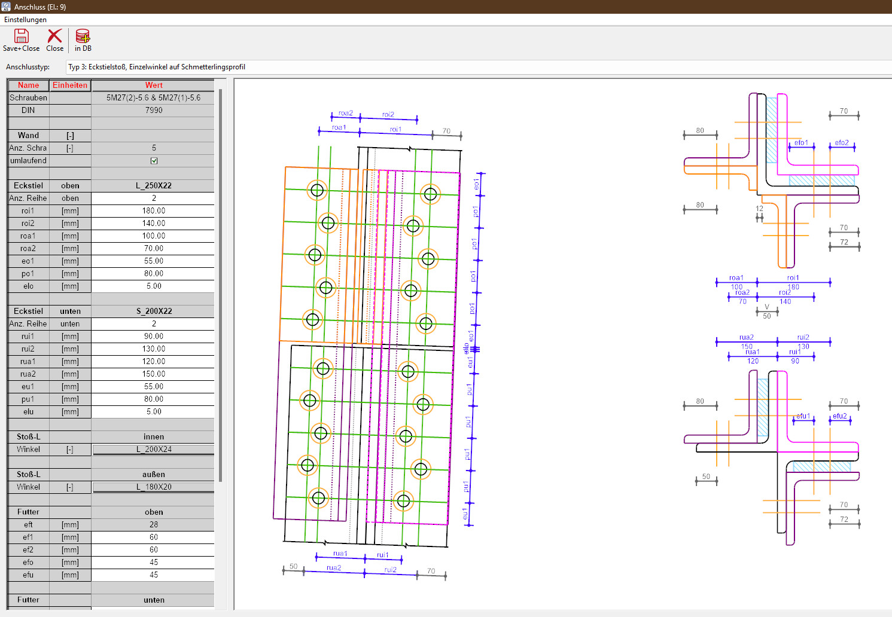Select the Schrauben value 5M27(2)-5.6 cell

click(153, 98)
